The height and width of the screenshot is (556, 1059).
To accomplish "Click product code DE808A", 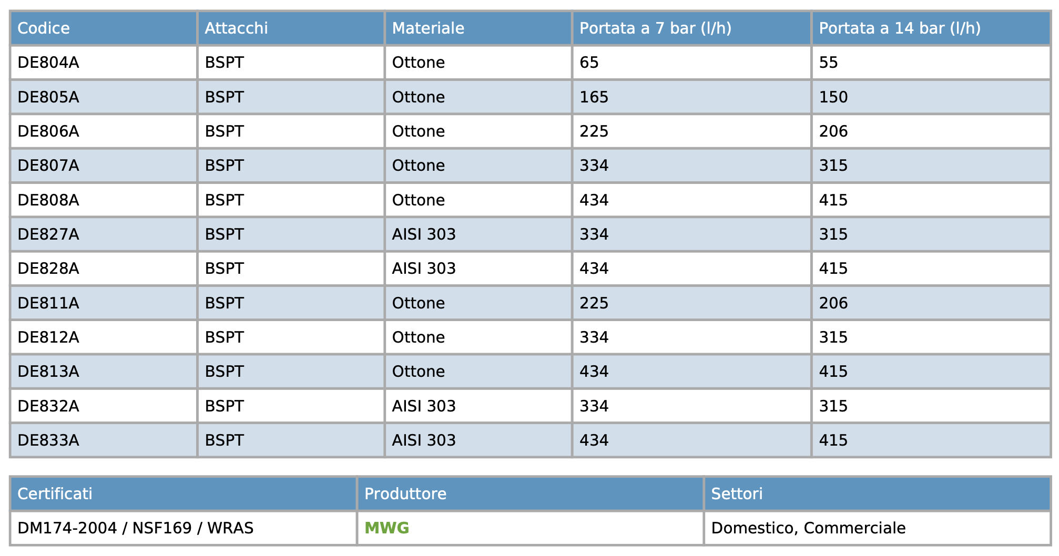I will [x=48, y=200].
